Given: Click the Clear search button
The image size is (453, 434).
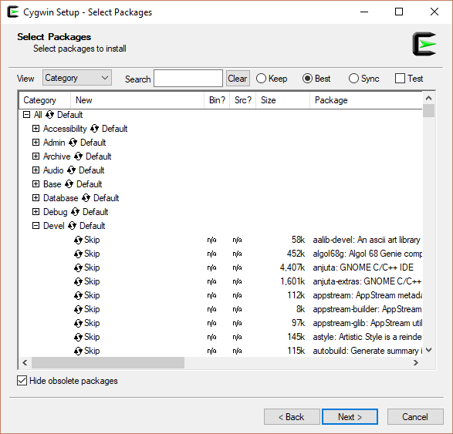Looking at the screenshot, I should (x=238, y=79).
